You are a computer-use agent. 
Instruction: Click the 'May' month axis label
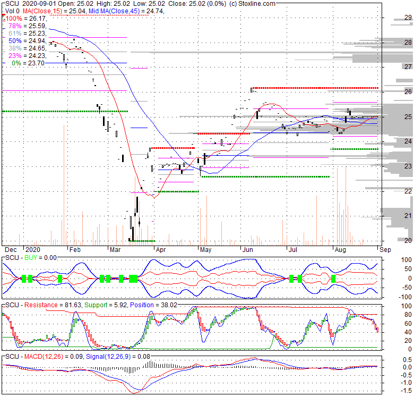[x=206, y=249]
